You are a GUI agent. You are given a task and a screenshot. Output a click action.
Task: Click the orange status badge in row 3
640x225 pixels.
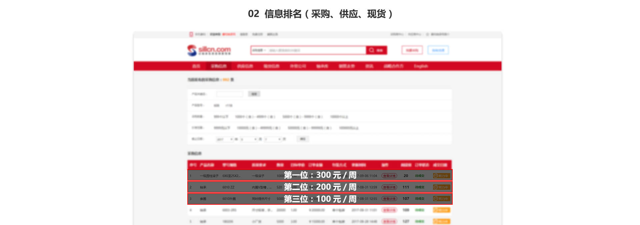point(441,199)
